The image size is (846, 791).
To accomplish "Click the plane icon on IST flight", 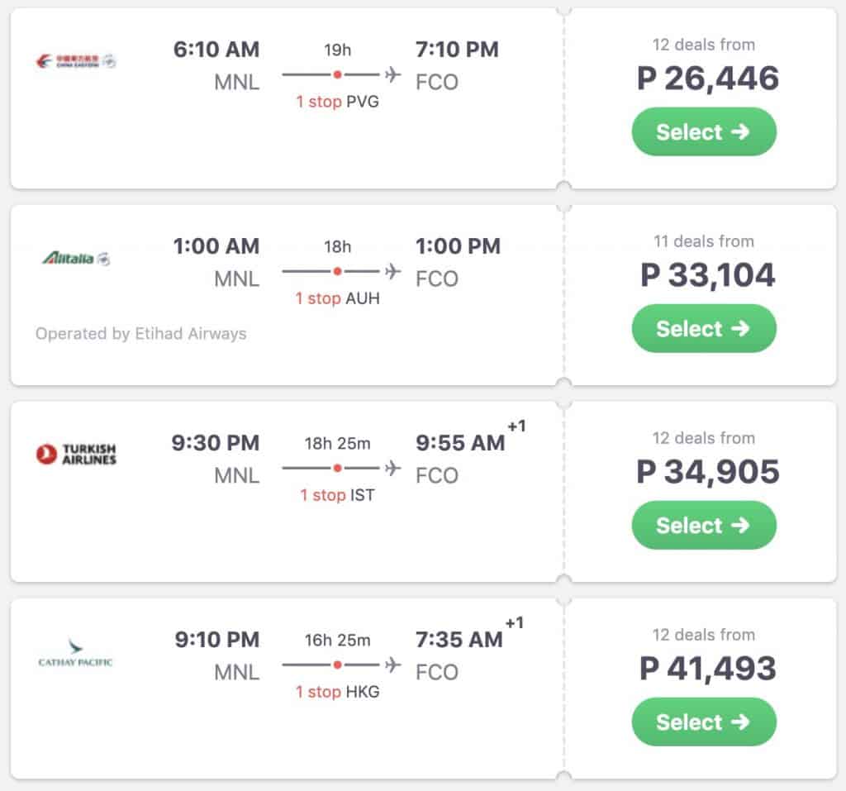I will pos(392,468).
